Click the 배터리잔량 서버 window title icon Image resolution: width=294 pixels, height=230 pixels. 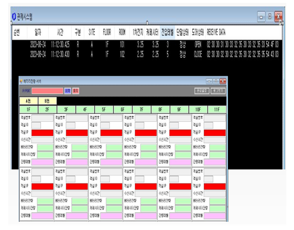[21, 81]
